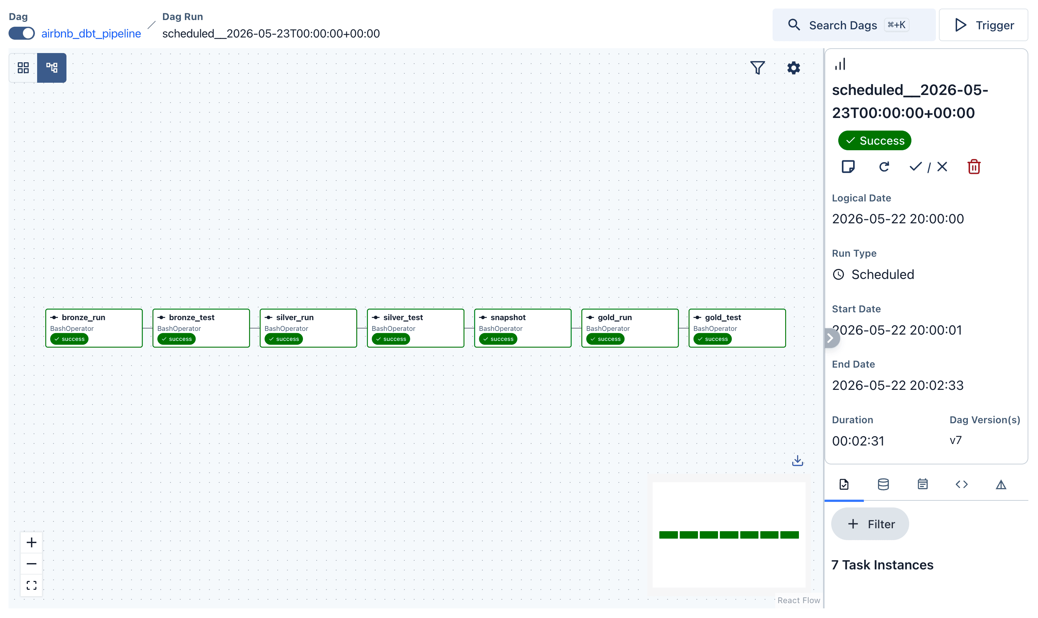
Task: Zoom out on the graph
Action: pyautogui.click(x=32, y=564)
